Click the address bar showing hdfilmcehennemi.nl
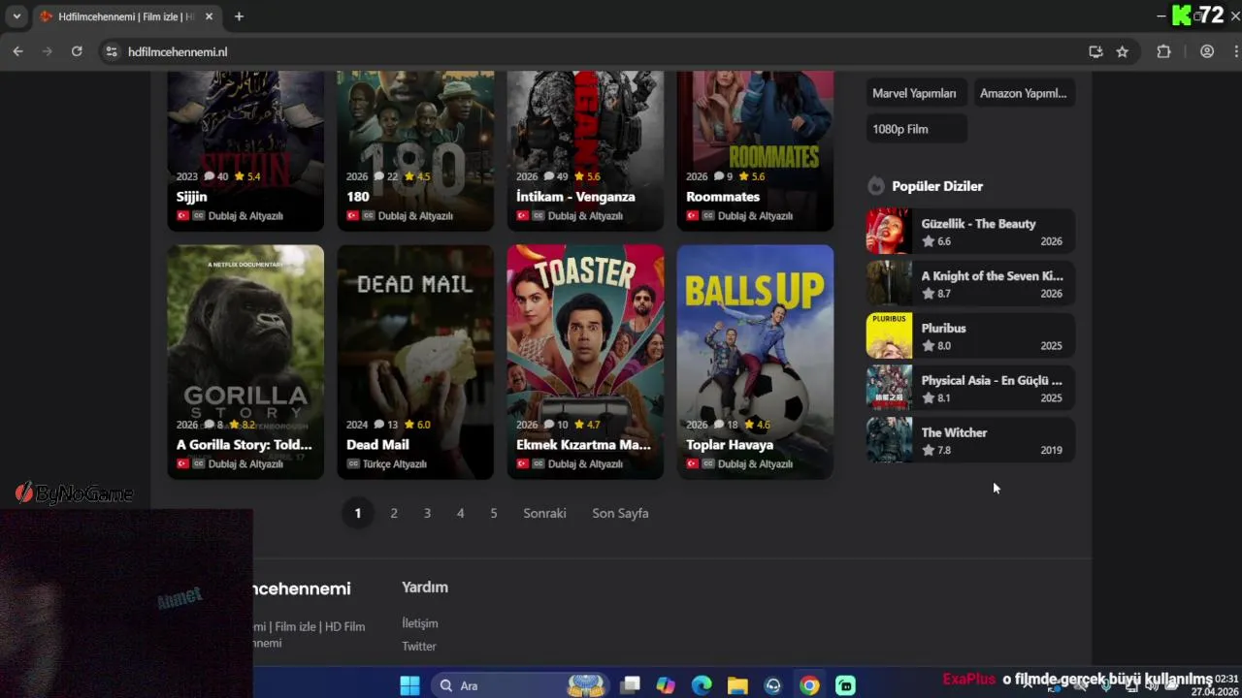Screen dimensions: 1242x698 click(592, 51)
